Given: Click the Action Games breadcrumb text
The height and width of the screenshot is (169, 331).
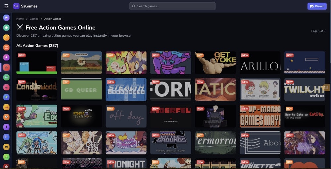Looking at the screenshot, I should [x=53, y=19].
